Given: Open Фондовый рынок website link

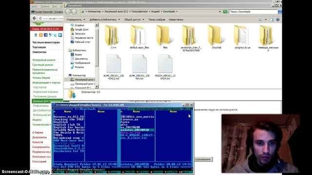Looking at the screenshot, I should tap(44, 60).
